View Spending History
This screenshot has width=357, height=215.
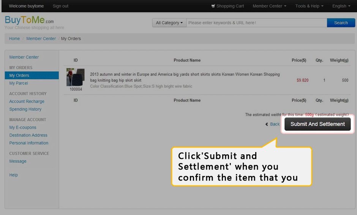[25, 109]
